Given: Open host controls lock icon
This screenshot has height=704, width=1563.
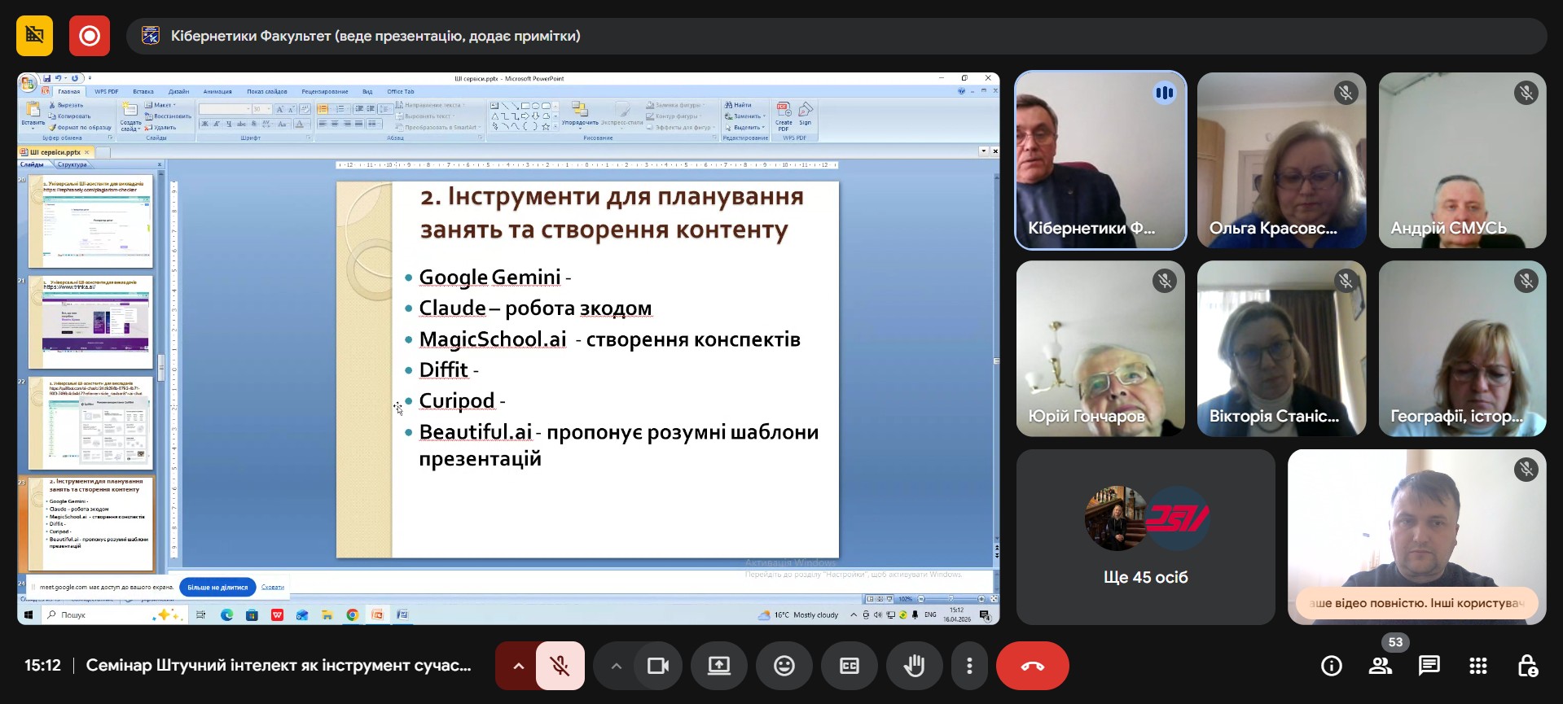Looking at the screenshot, I should [1527, 666].
